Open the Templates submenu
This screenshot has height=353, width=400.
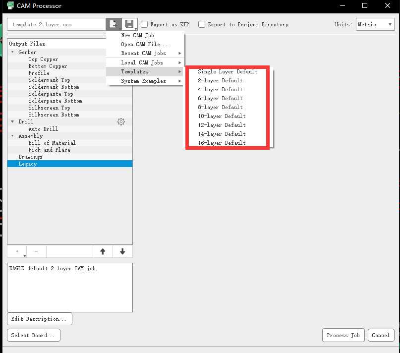[145, 72]
